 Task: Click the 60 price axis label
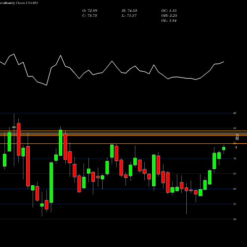point(235,189)
